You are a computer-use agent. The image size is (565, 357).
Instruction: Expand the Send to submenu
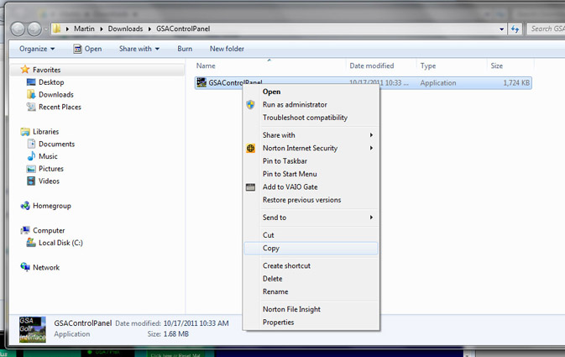point(371,217)
